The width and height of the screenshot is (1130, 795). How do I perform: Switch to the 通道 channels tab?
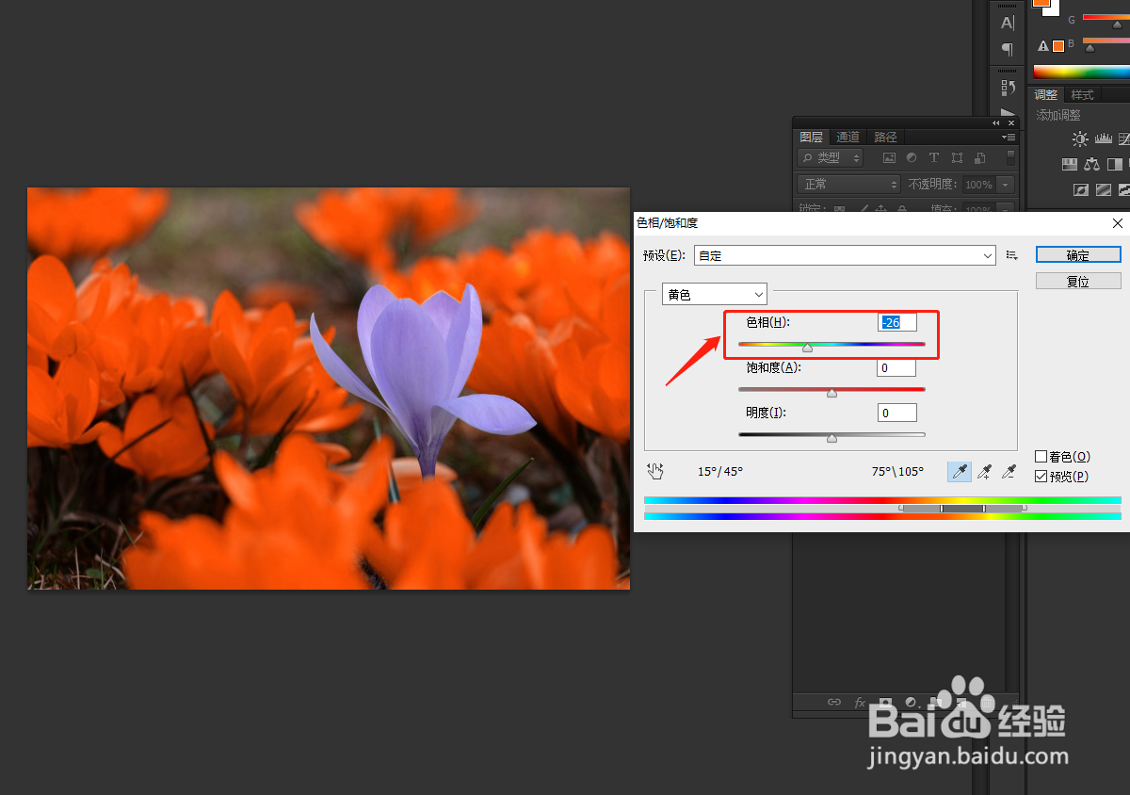pos(847,137)
